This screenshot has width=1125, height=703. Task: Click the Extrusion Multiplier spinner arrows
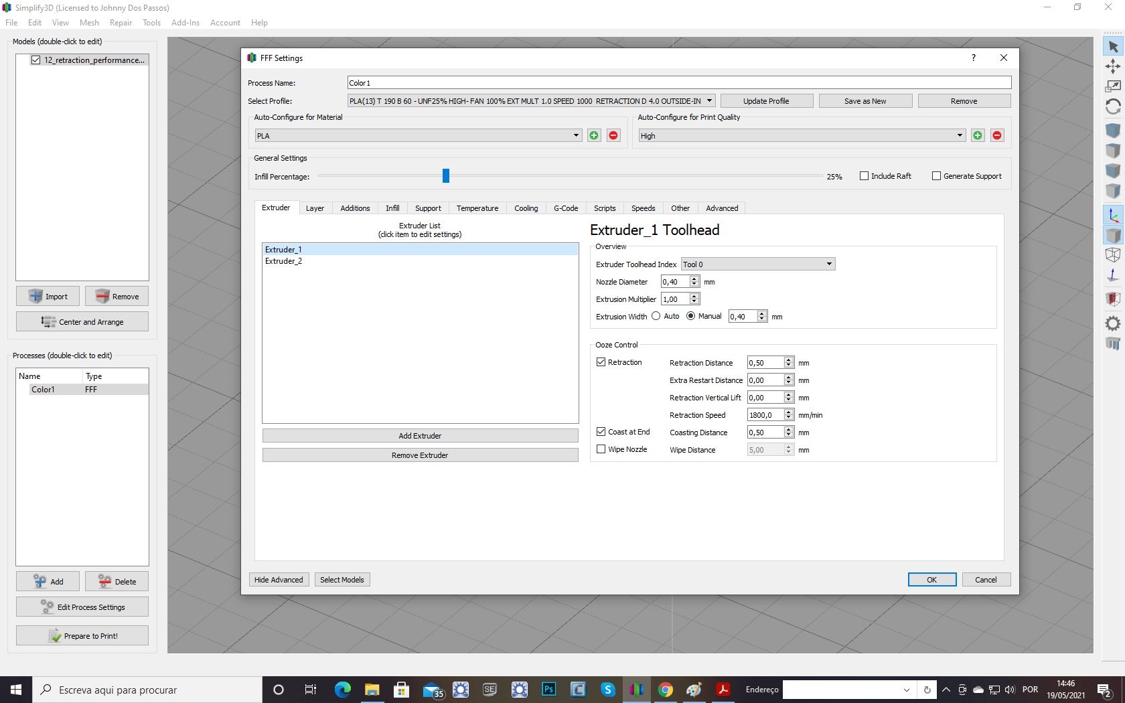[694, 299]
